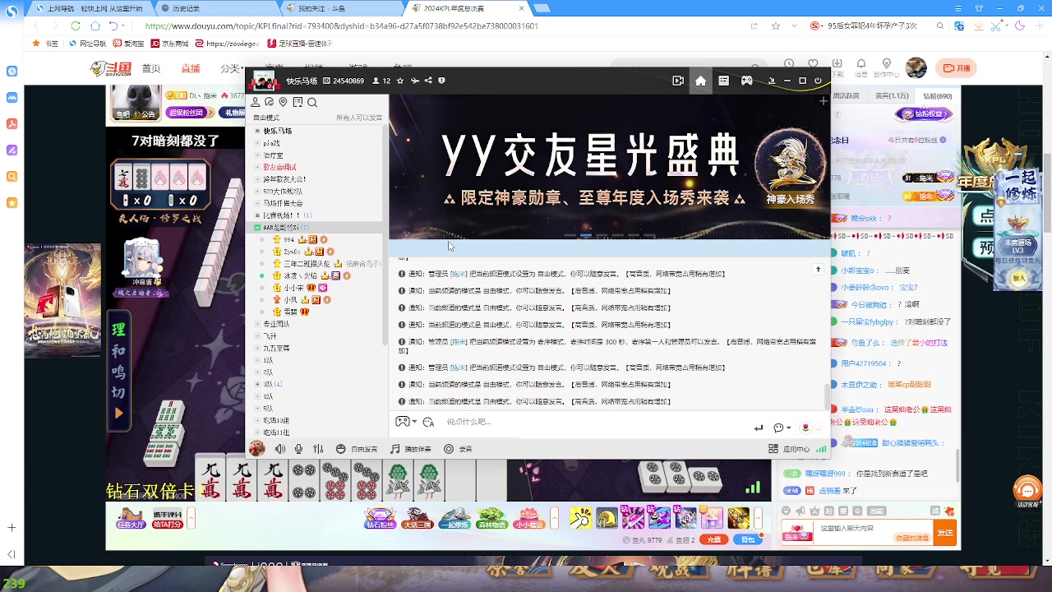This screenshot has width=1052, height=592.
Task: Click 钻粉权益 badge in Douyu sidebar
Action: click(x=923, y=114)
